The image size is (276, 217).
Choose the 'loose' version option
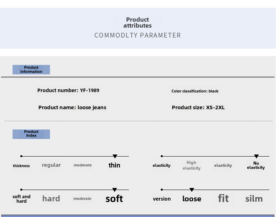192,199
